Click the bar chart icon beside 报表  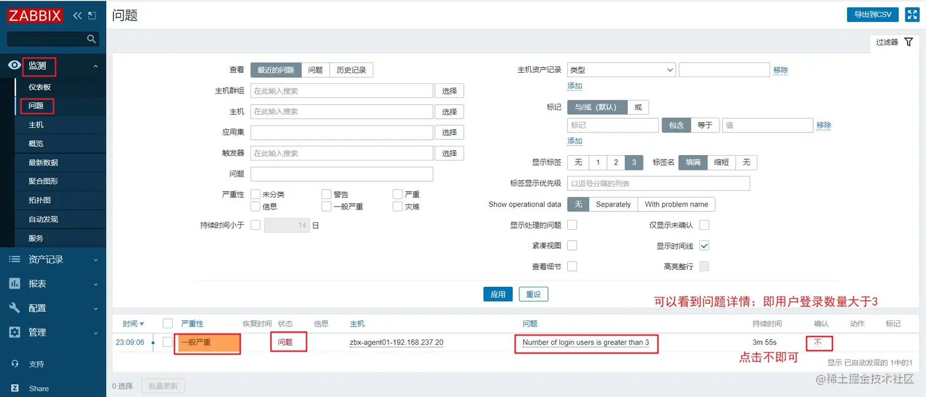(14, 284)
